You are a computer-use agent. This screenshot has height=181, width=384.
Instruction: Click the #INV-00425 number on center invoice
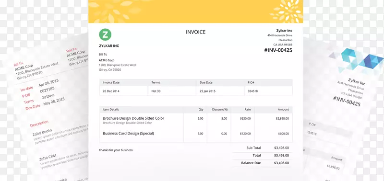pos(278,50)
